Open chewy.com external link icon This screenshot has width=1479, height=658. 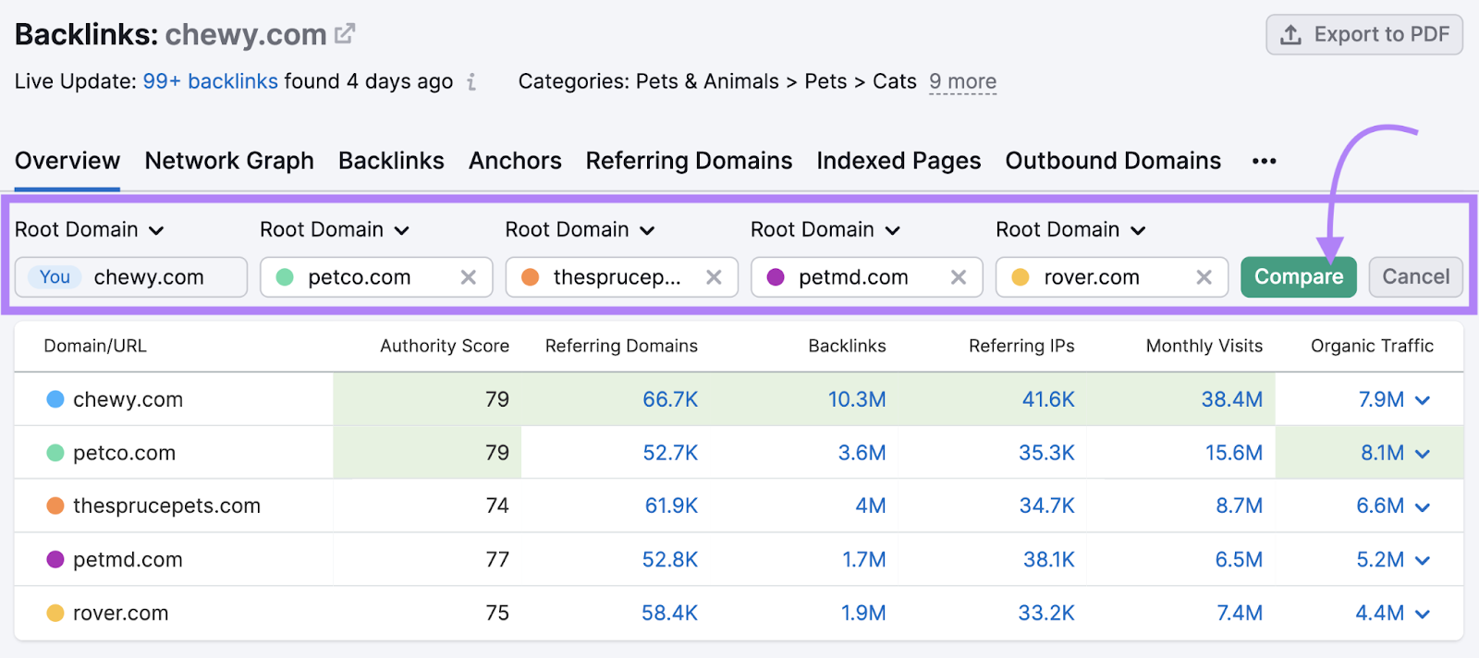pyautogui.click(x=345, y=34)
